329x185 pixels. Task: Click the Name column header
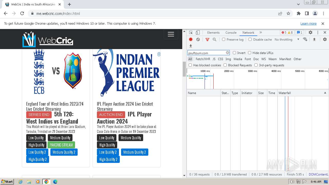tap(204, 93)
